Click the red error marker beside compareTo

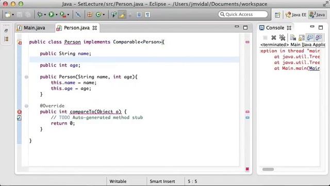20,112
